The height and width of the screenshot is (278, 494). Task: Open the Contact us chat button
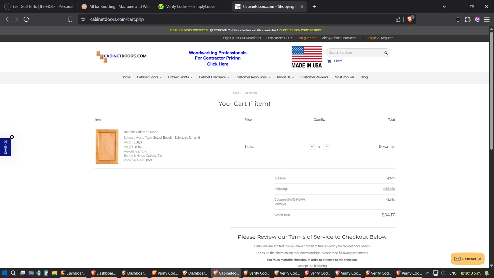tap(468, 259)
